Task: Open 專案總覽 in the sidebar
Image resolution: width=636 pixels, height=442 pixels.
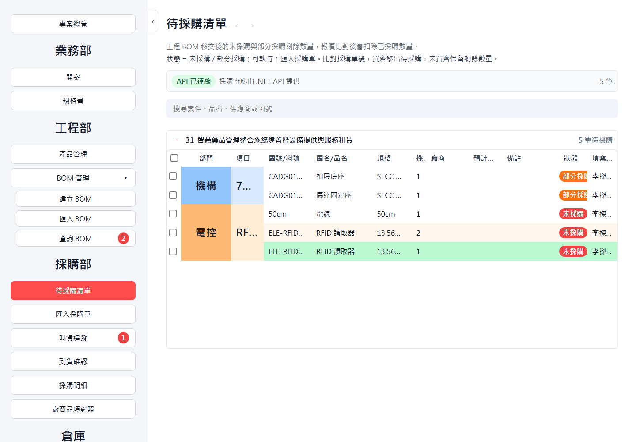Action: click(73, 23)
